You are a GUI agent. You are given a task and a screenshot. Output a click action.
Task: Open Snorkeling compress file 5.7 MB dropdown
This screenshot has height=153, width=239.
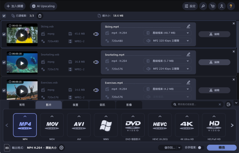point(167,61)
